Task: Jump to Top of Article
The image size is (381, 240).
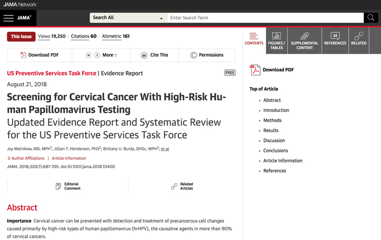Action: [264, 89]
